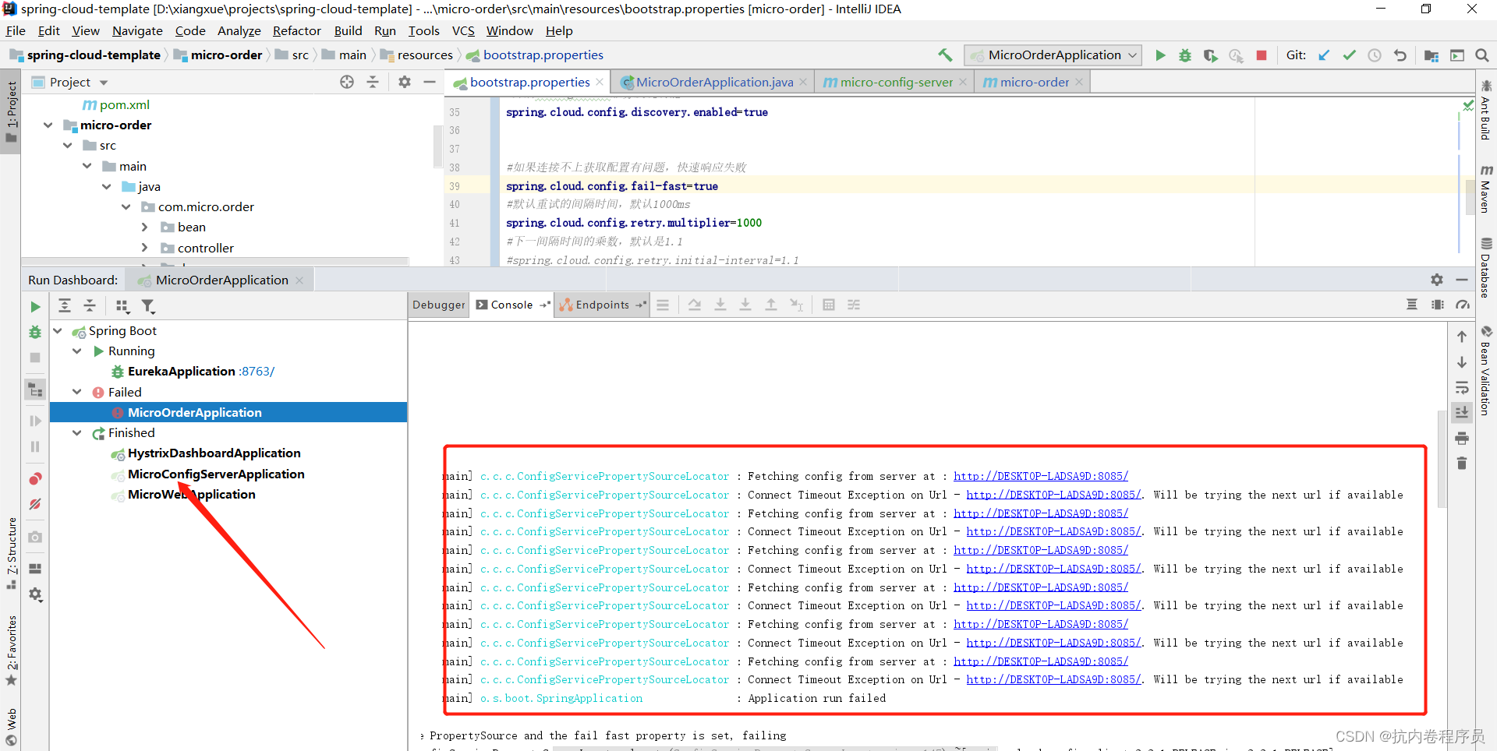Click Git update project arrow icon
Viewport: 1497px width, 751px height.
(x=1324, y=55)
